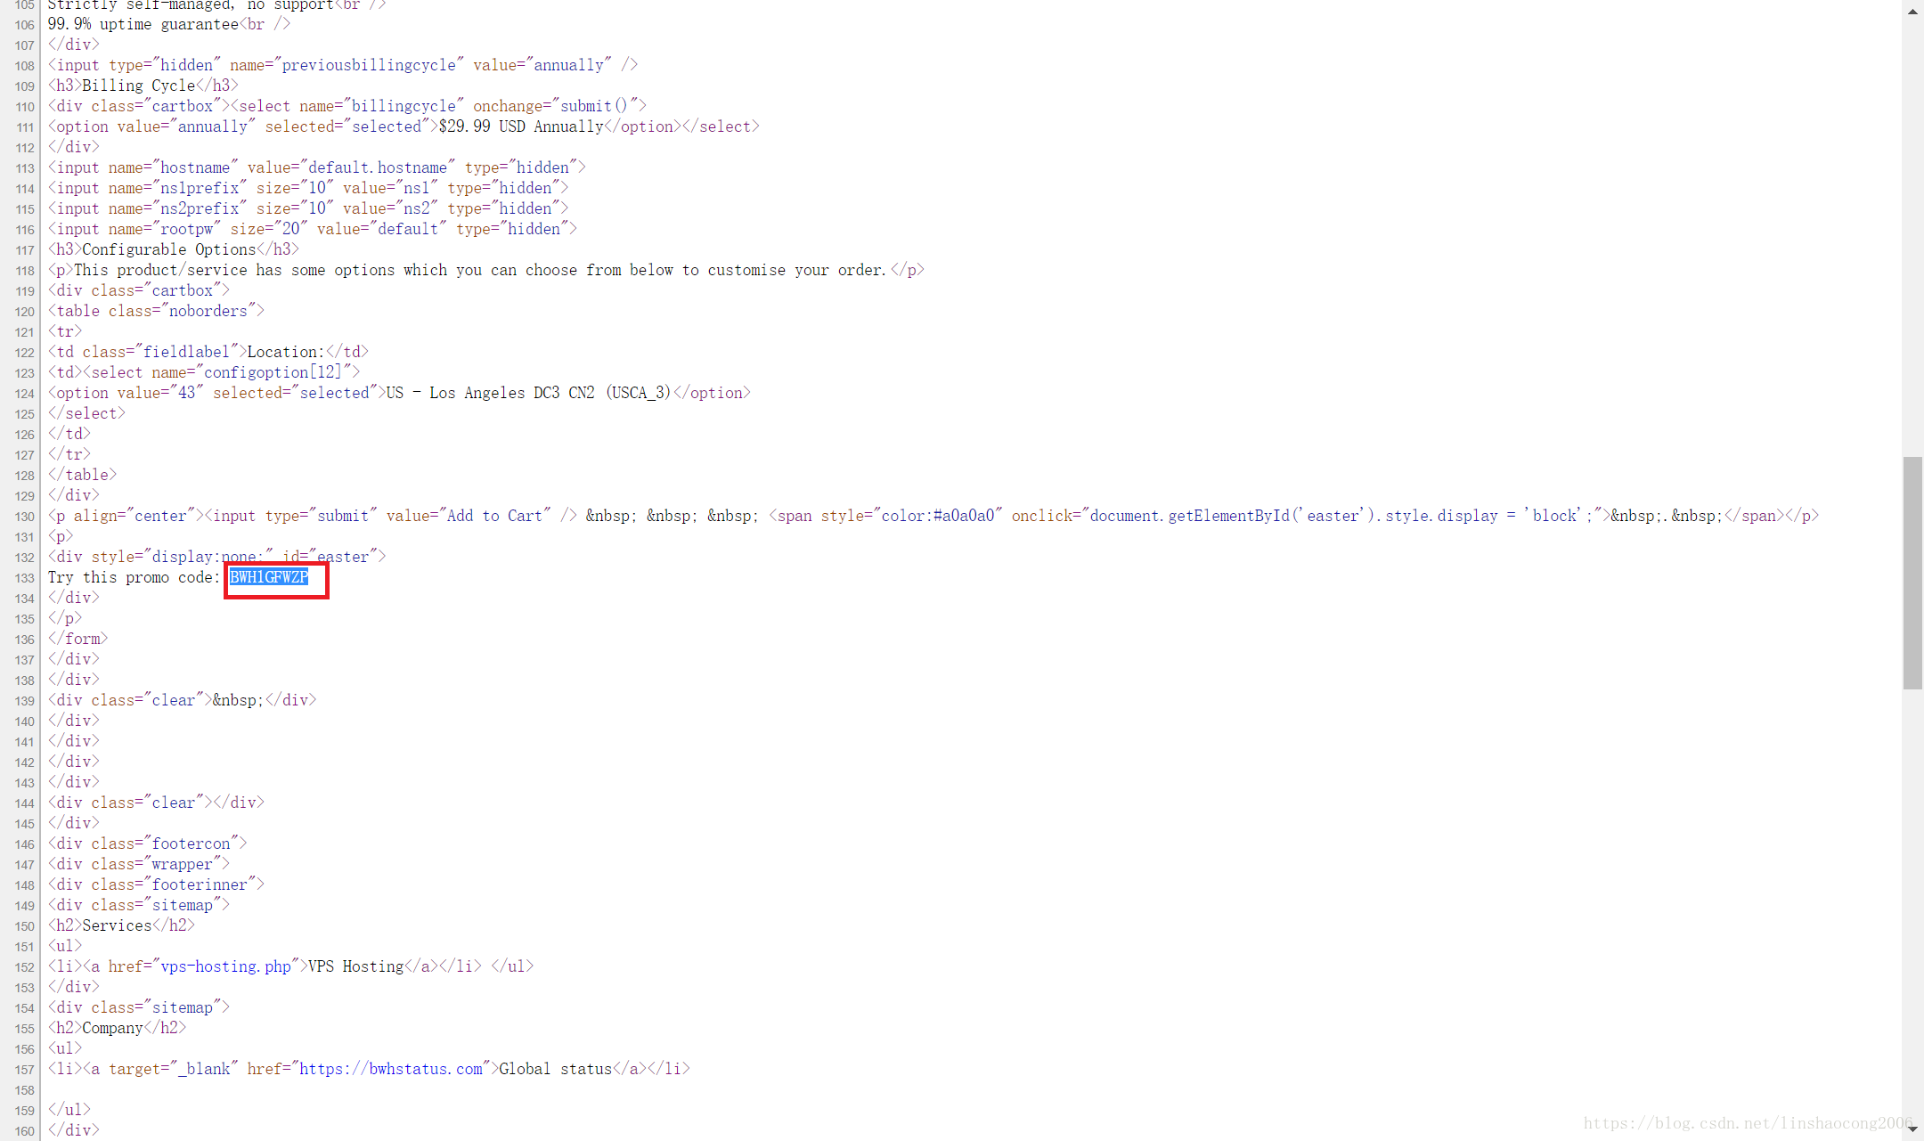This screenshot has height=1141, width=1924.
Task: Open the vps-hosting.php link
Action: (x=225, y=966)
